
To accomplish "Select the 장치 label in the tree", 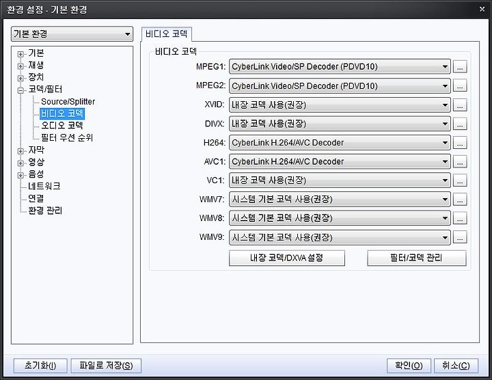I will coord(36,77).
